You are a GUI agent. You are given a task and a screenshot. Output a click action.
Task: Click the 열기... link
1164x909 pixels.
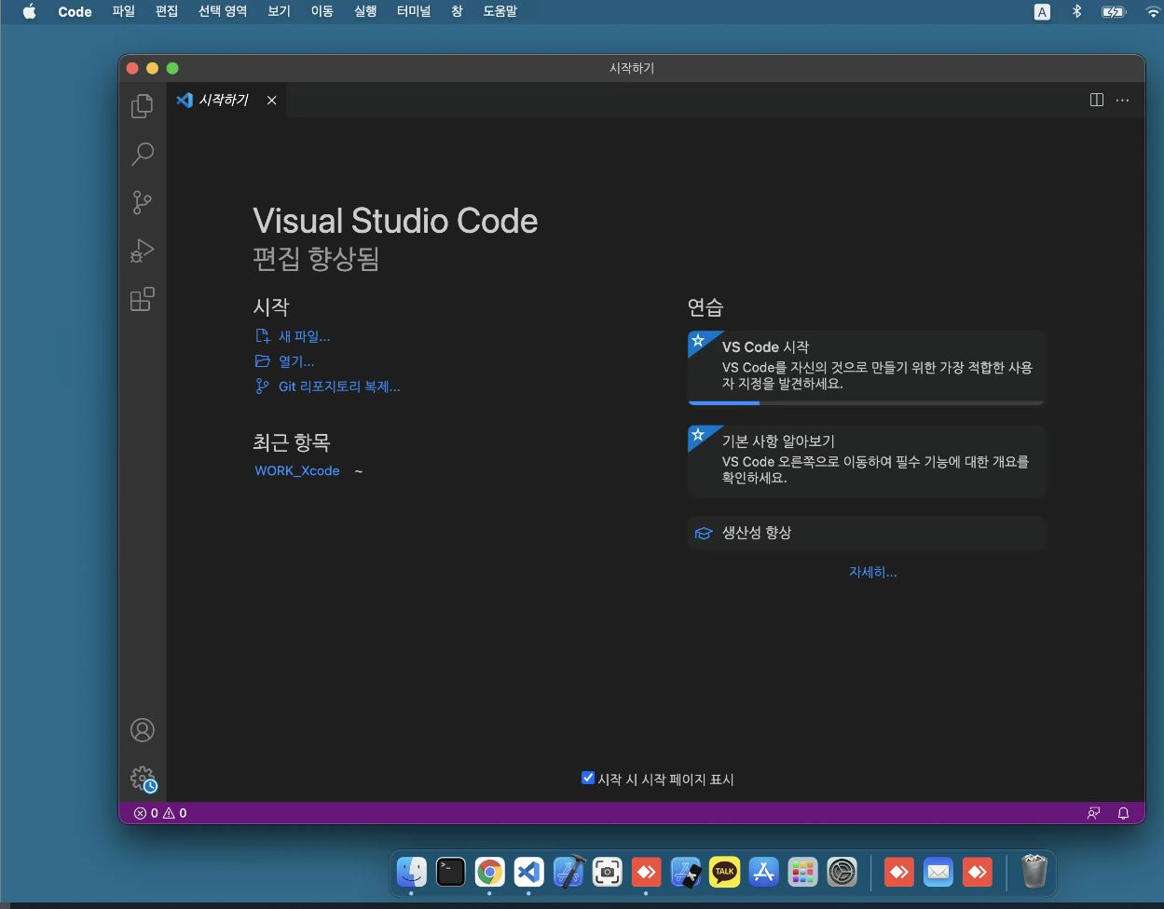tap(296, 361)
